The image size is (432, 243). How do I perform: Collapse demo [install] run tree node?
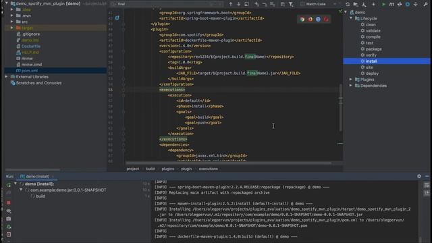pos(16,184)
